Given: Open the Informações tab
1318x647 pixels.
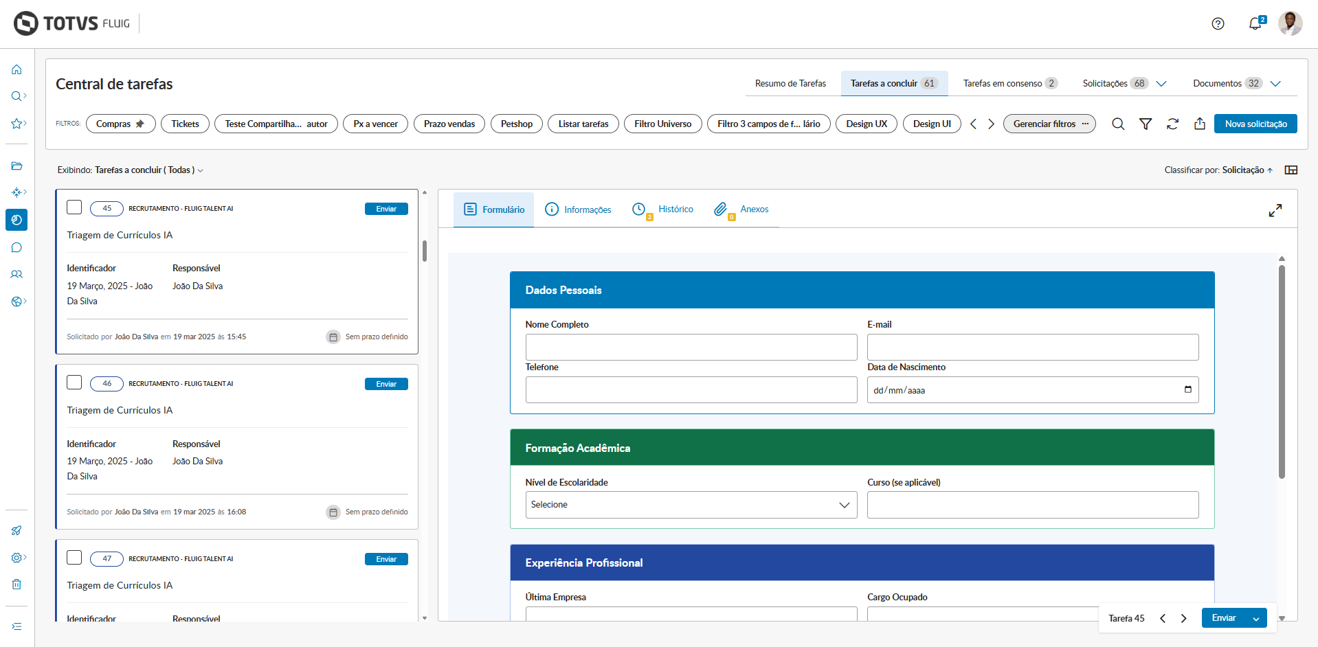Looking at the screenshot, I should tap(578, 209).
